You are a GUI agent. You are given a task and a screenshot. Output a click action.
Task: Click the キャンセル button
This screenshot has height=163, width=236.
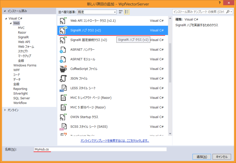coord(222,157)
